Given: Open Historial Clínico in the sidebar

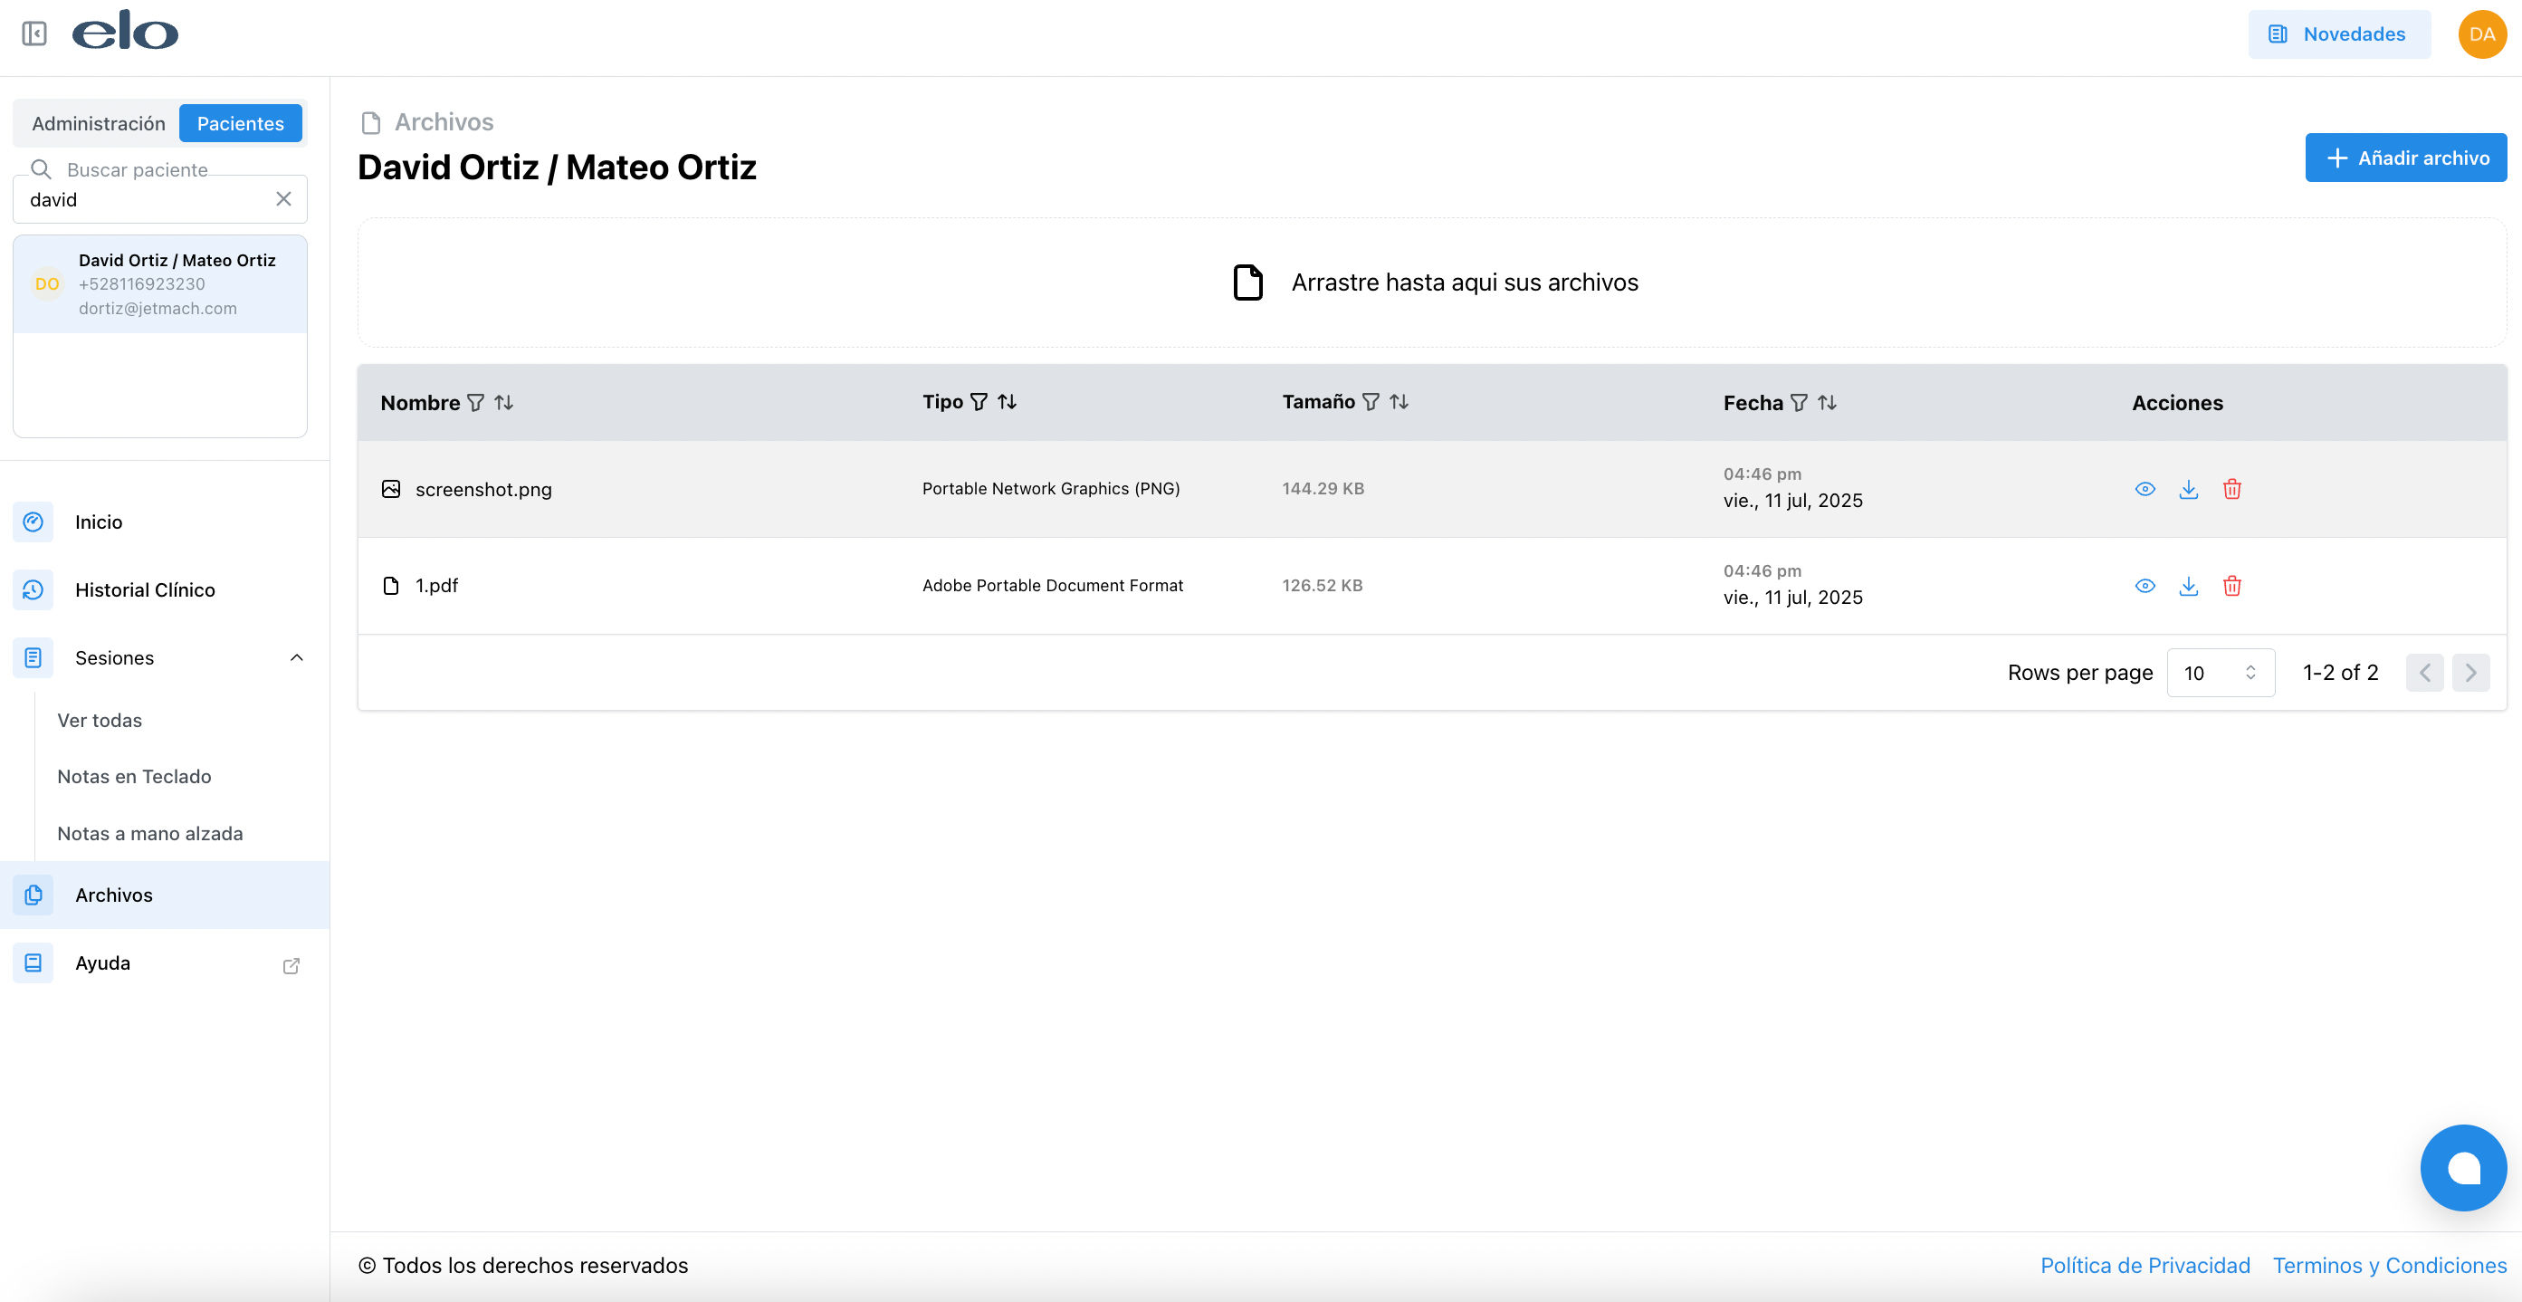Looking at the screenshot, I should (x=145, y=589).
